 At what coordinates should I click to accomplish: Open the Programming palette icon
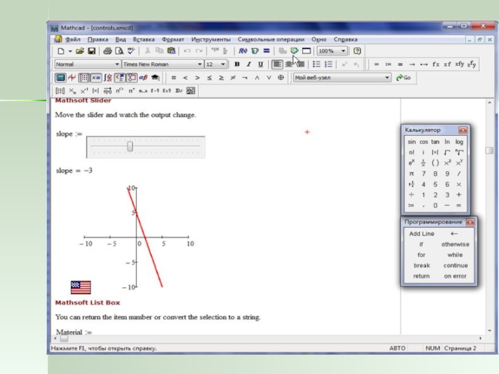click(130, 78)
